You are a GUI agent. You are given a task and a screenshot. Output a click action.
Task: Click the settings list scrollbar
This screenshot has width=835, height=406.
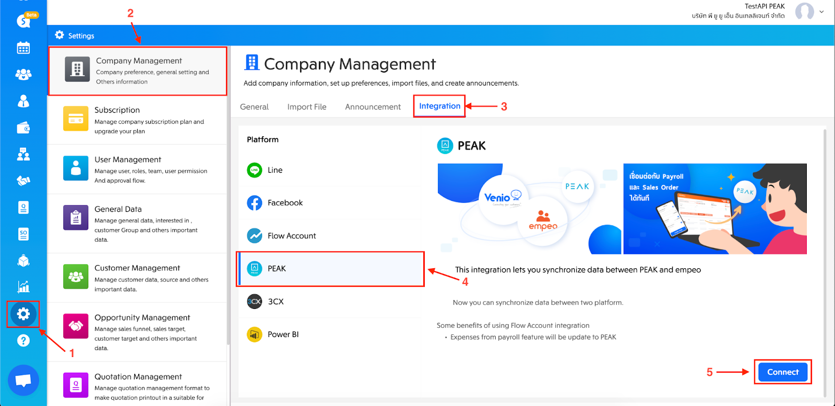pos(228,196)
